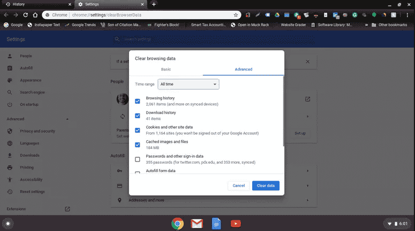Screen dimensions: 415x231
Task: Click the Search settings field
Action: 214,39
